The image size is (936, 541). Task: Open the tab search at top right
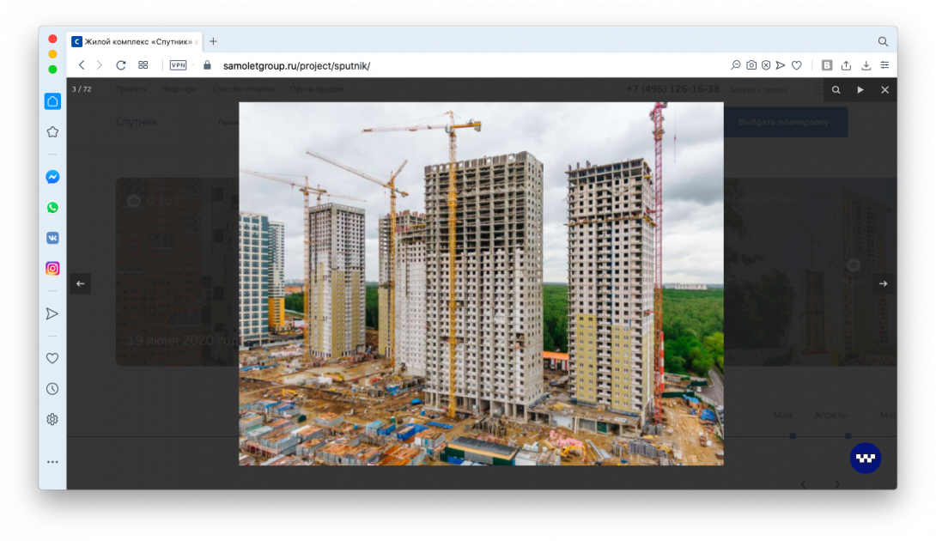coord(883,41)
